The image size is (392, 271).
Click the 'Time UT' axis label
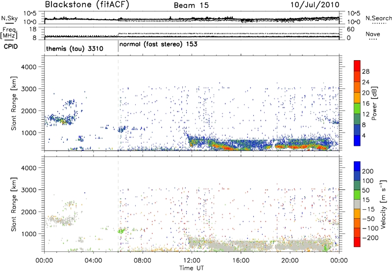[x=192, y=268]
